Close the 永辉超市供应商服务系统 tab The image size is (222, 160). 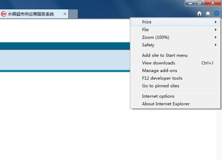click(65, 14)
